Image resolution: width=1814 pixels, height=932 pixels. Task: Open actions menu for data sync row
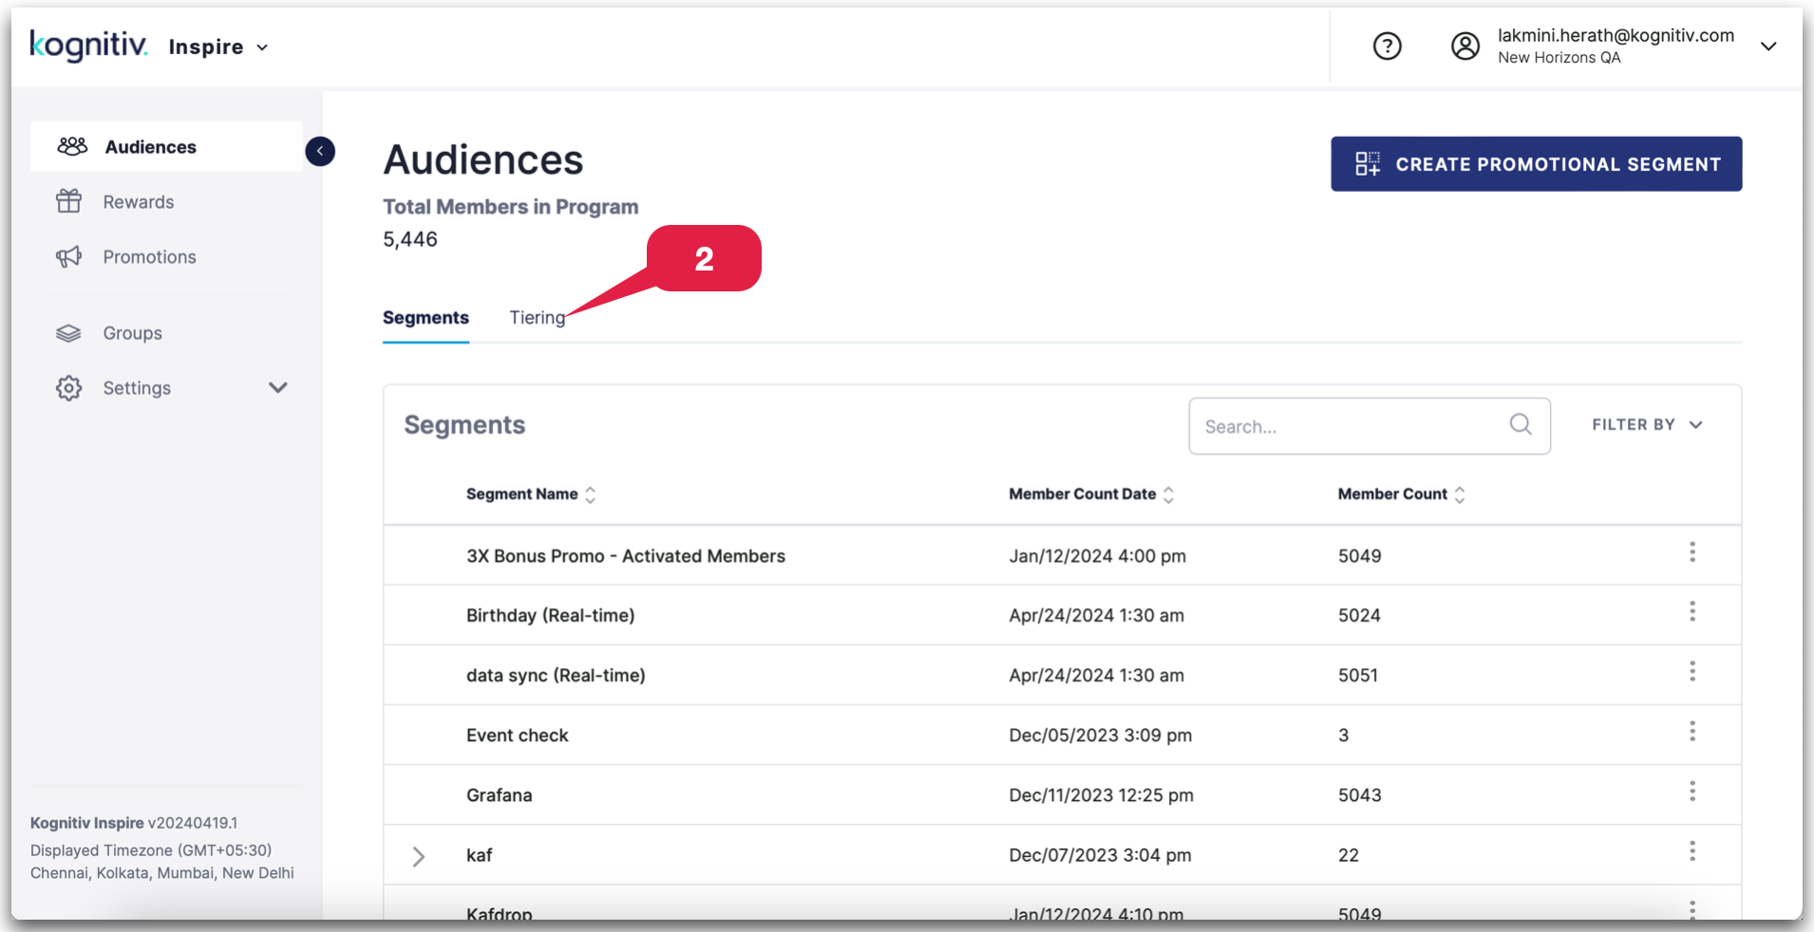[x=1691, y=672]
